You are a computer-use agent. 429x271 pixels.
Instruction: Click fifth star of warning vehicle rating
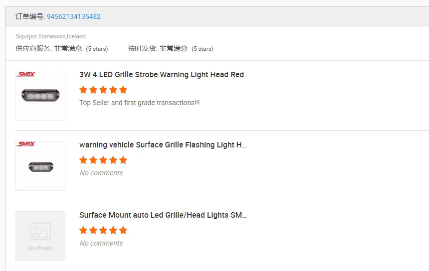click(123, 160)
